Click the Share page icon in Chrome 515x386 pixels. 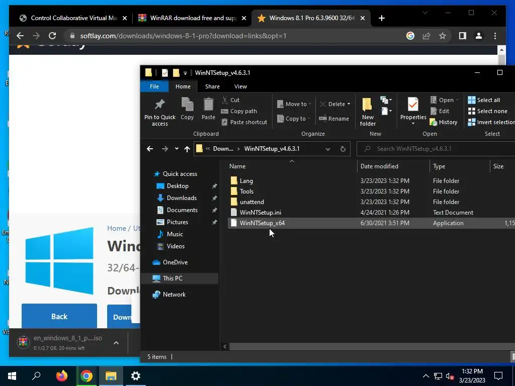click(426, 36)
